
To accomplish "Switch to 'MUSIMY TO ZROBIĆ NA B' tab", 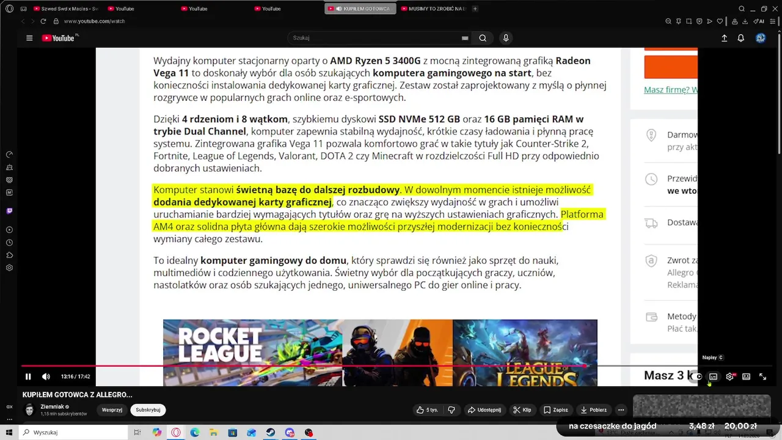I will (433, 9).
